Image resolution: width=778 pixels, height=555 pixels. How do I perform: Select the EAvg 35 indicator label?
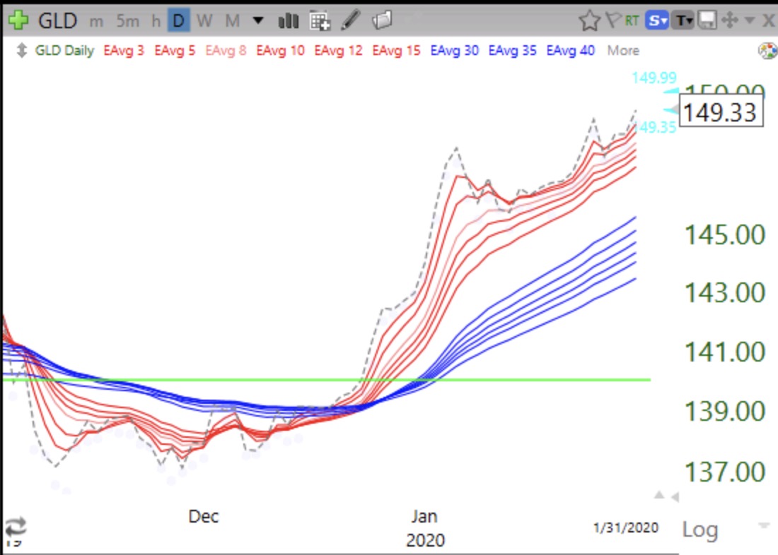(x=513, y=51)
